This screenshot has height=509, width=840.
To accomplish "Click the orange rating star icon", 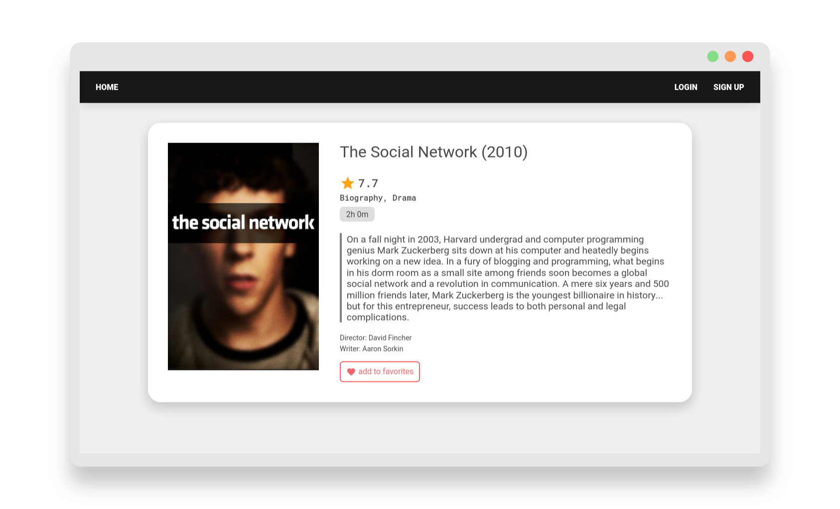I will [x=347, y=183].
